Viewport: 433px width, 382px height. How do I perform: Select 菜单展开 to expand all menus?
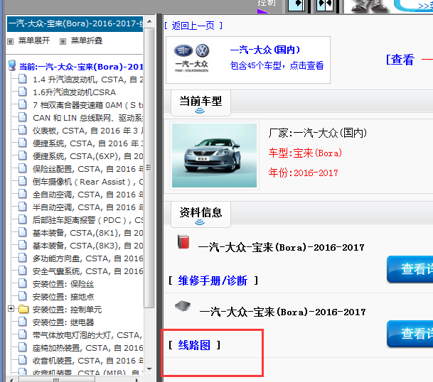pos(34,40)
